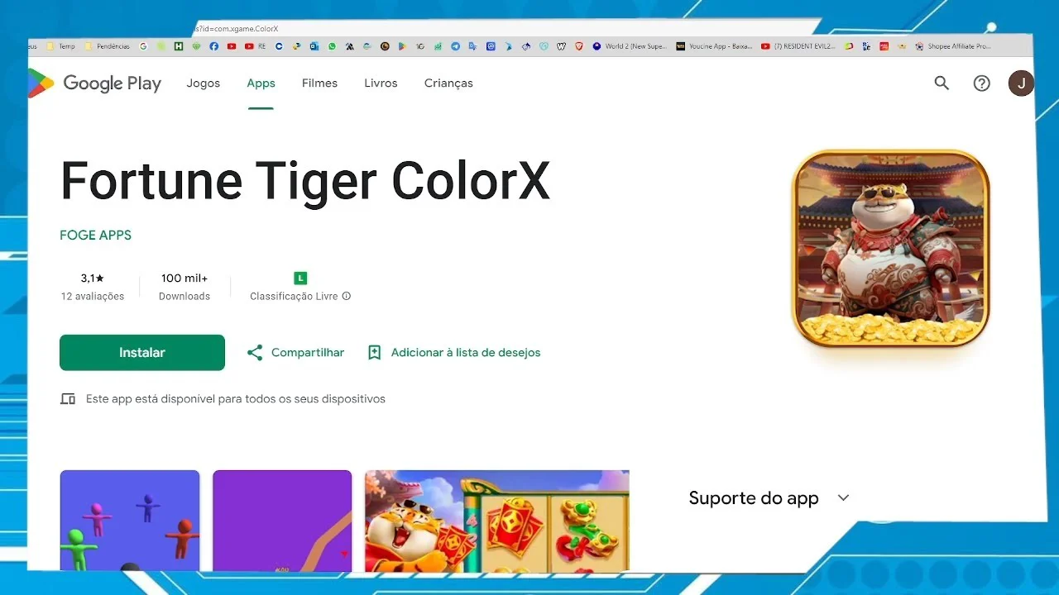Open the Telegram bookmark icon
1059x595 pixels.
tap(455, 46)
